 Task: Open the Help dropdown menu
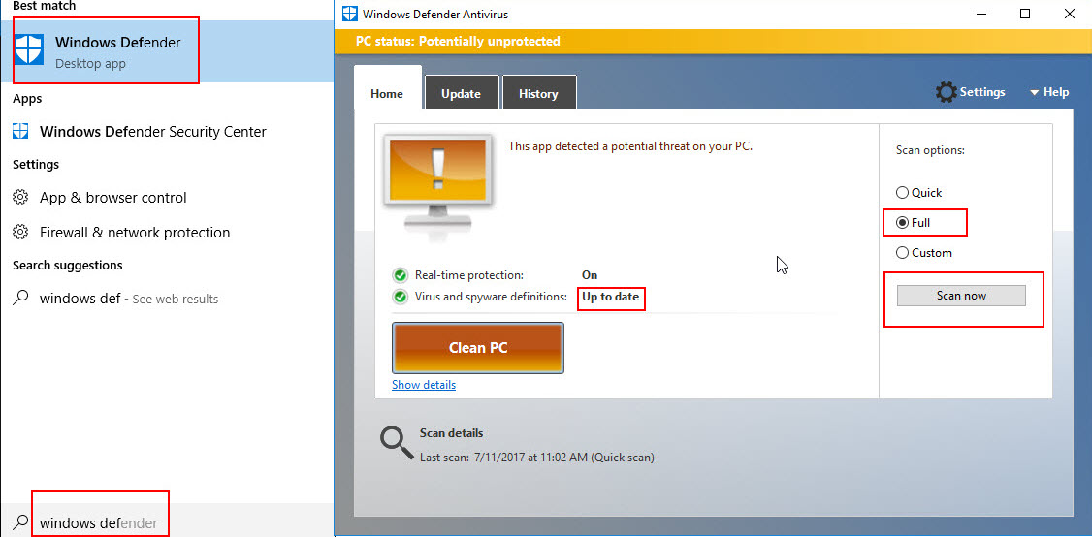point(1048,92)
